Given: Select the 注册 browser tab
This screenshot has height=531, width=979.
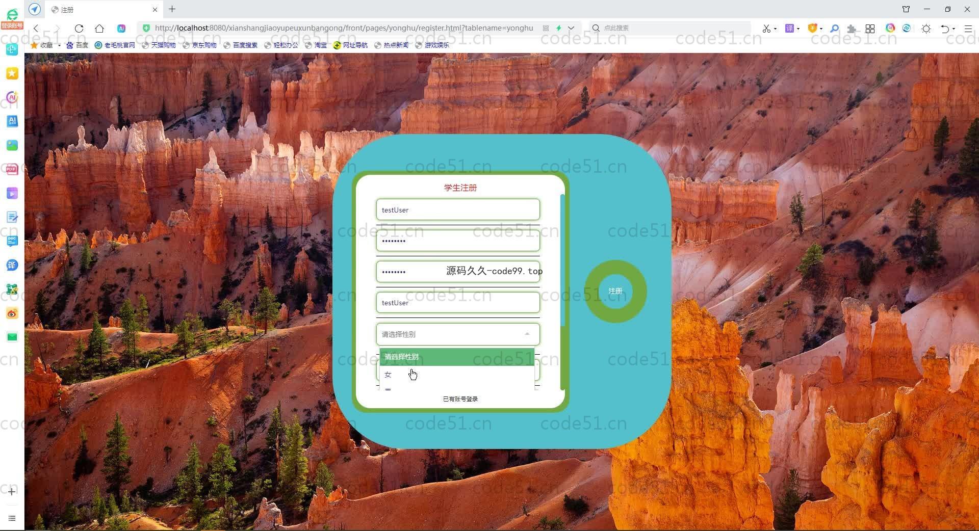Looking at the screenshot, I should click(104, 10).
